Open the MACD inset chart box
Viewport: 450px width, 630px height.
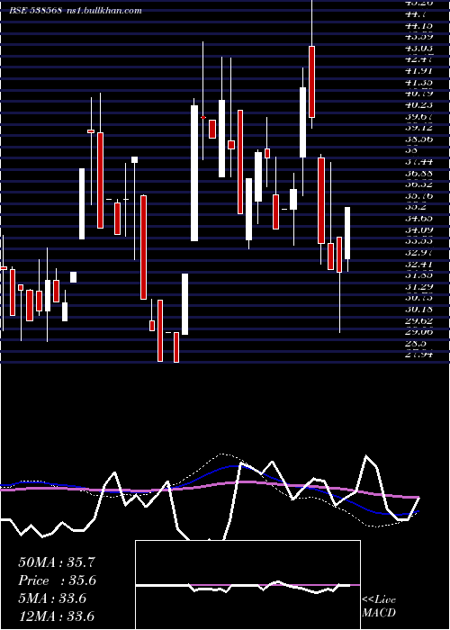(x=247, y=585)
